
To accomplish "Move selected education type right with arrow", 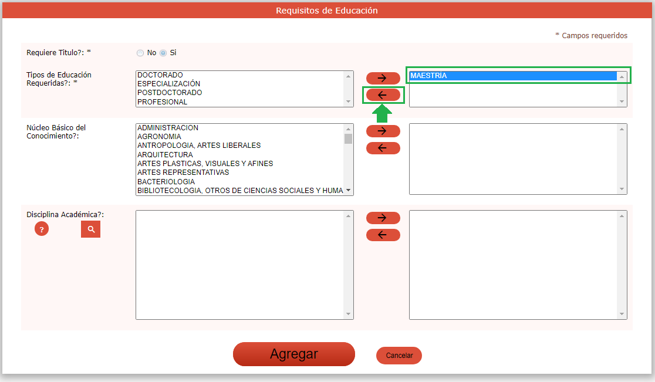I will pyautogui.click(x=383, y=78).
